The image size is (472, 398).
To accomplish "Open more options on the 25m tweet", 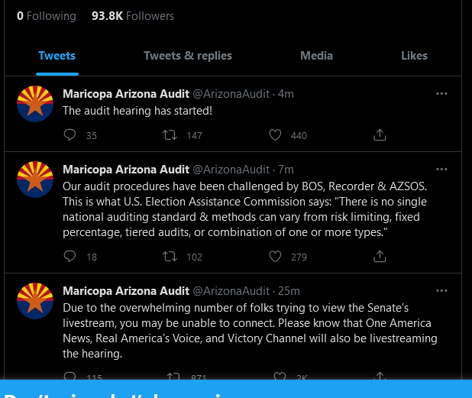I will pyautogui.click(x=441, y=291).
